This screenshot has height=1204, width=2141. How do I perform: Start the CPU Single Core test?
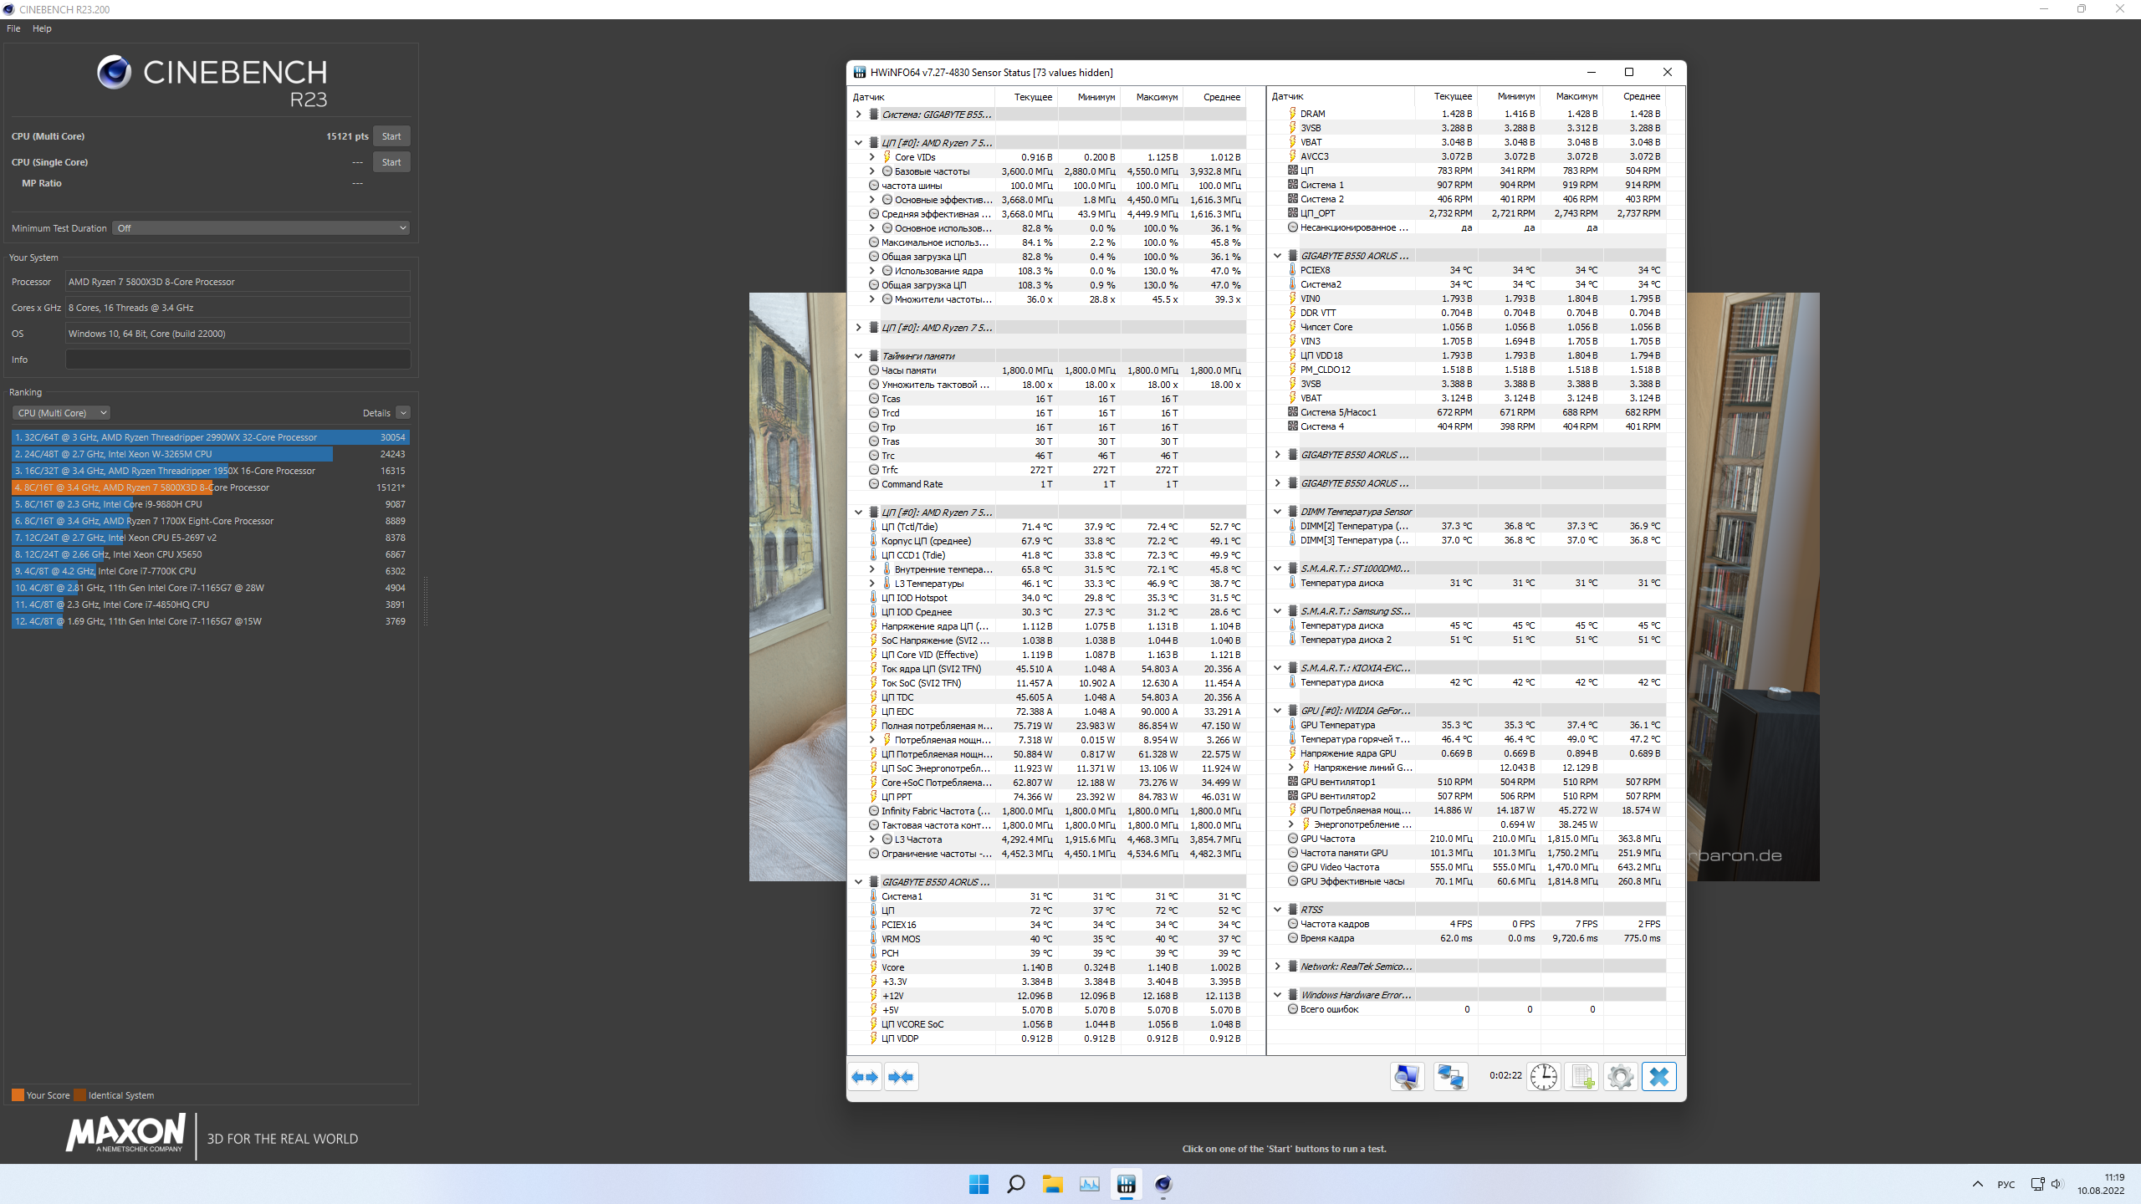[x=391, y=162]
